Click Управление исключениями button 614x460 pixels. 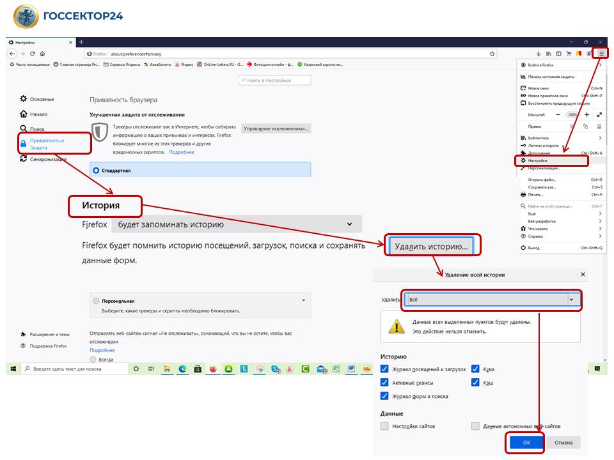pos(276,128)
